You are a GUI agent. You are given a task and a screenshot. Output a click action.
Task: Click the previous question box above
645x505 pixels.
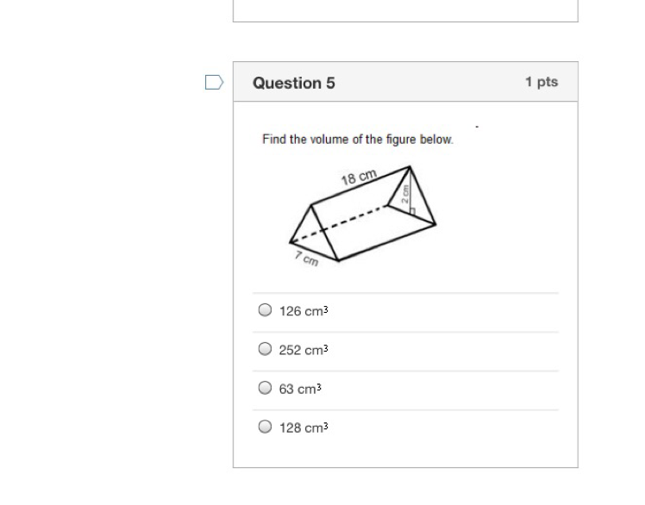[x=405, y=10]
